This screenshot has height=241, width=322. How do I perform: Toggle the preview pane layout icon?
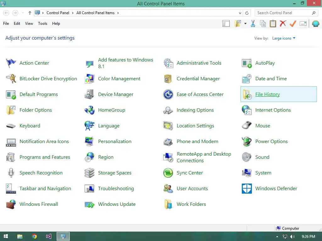click(x=226, y=24)
